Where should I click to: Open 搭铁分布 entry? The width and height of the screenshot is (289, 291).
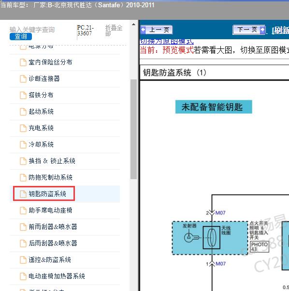click(41, 95)
